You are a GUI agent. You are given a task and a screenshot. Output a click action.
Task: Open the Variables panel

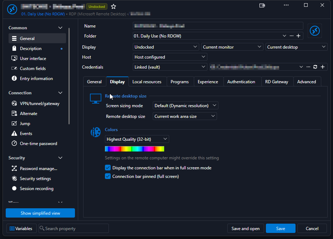pos(21,228)
